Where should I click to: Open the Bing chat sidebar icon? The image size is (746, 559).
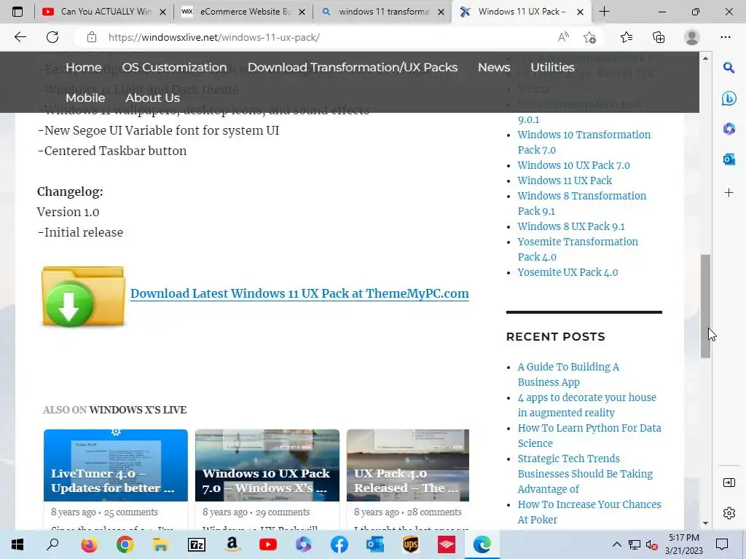[729, 98]
